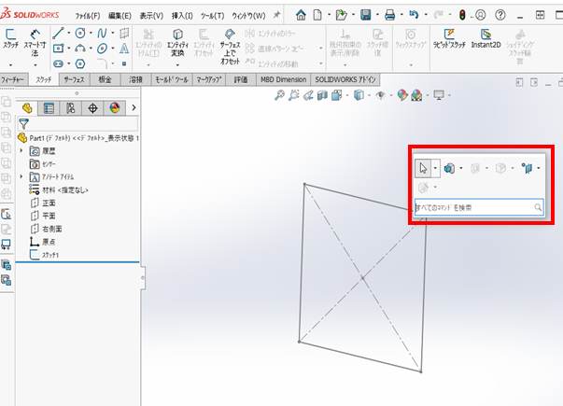Toggle Hide/Show Items eye icon

(381, 95)
